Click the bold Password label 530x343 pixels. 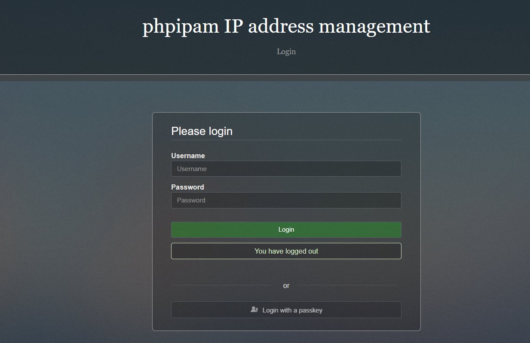187,187
